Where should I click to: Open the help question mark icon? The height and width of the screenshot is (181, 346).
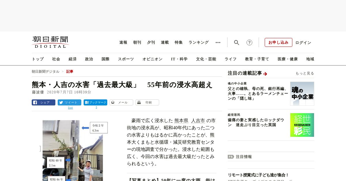pyautogui.click(x=249, y=43)
